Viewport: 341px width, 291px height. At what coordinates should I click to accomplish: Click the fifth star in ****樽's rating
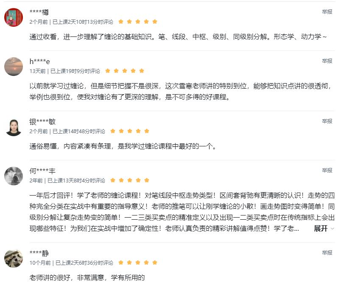coord(155,22)
